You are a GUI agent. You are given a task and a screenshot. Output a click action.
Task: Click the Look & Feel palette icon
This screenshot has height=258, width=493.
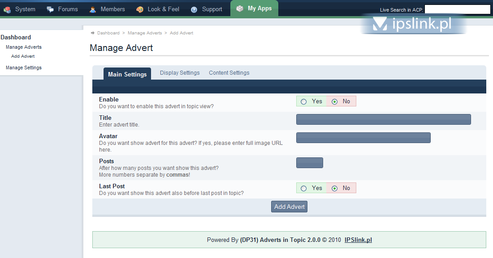click(140, 9)
